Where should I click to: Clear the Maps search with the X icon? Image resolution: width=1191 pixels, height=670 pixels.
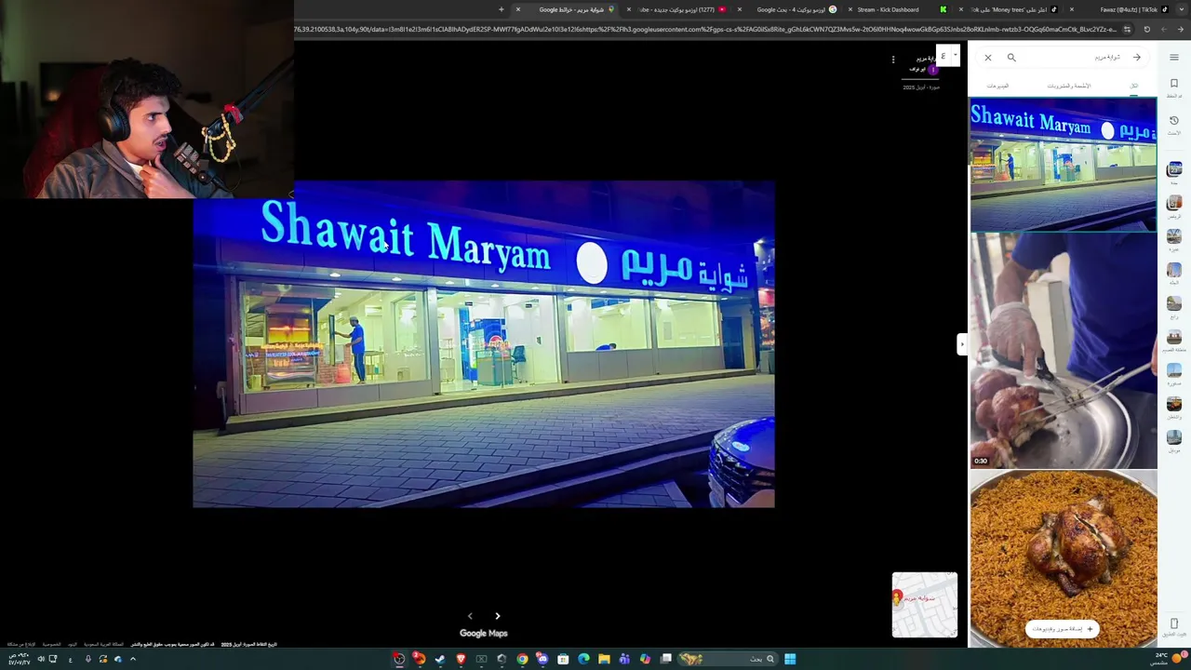988,58
